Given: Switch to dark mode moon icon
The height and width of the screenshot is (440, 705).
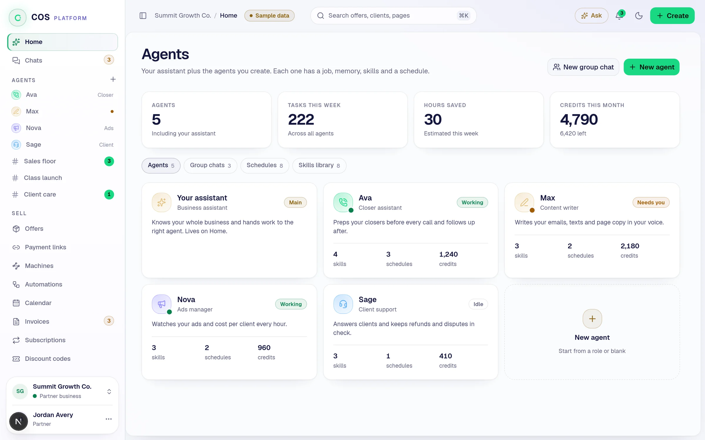Looking at the screenshot, I should 639,16.
